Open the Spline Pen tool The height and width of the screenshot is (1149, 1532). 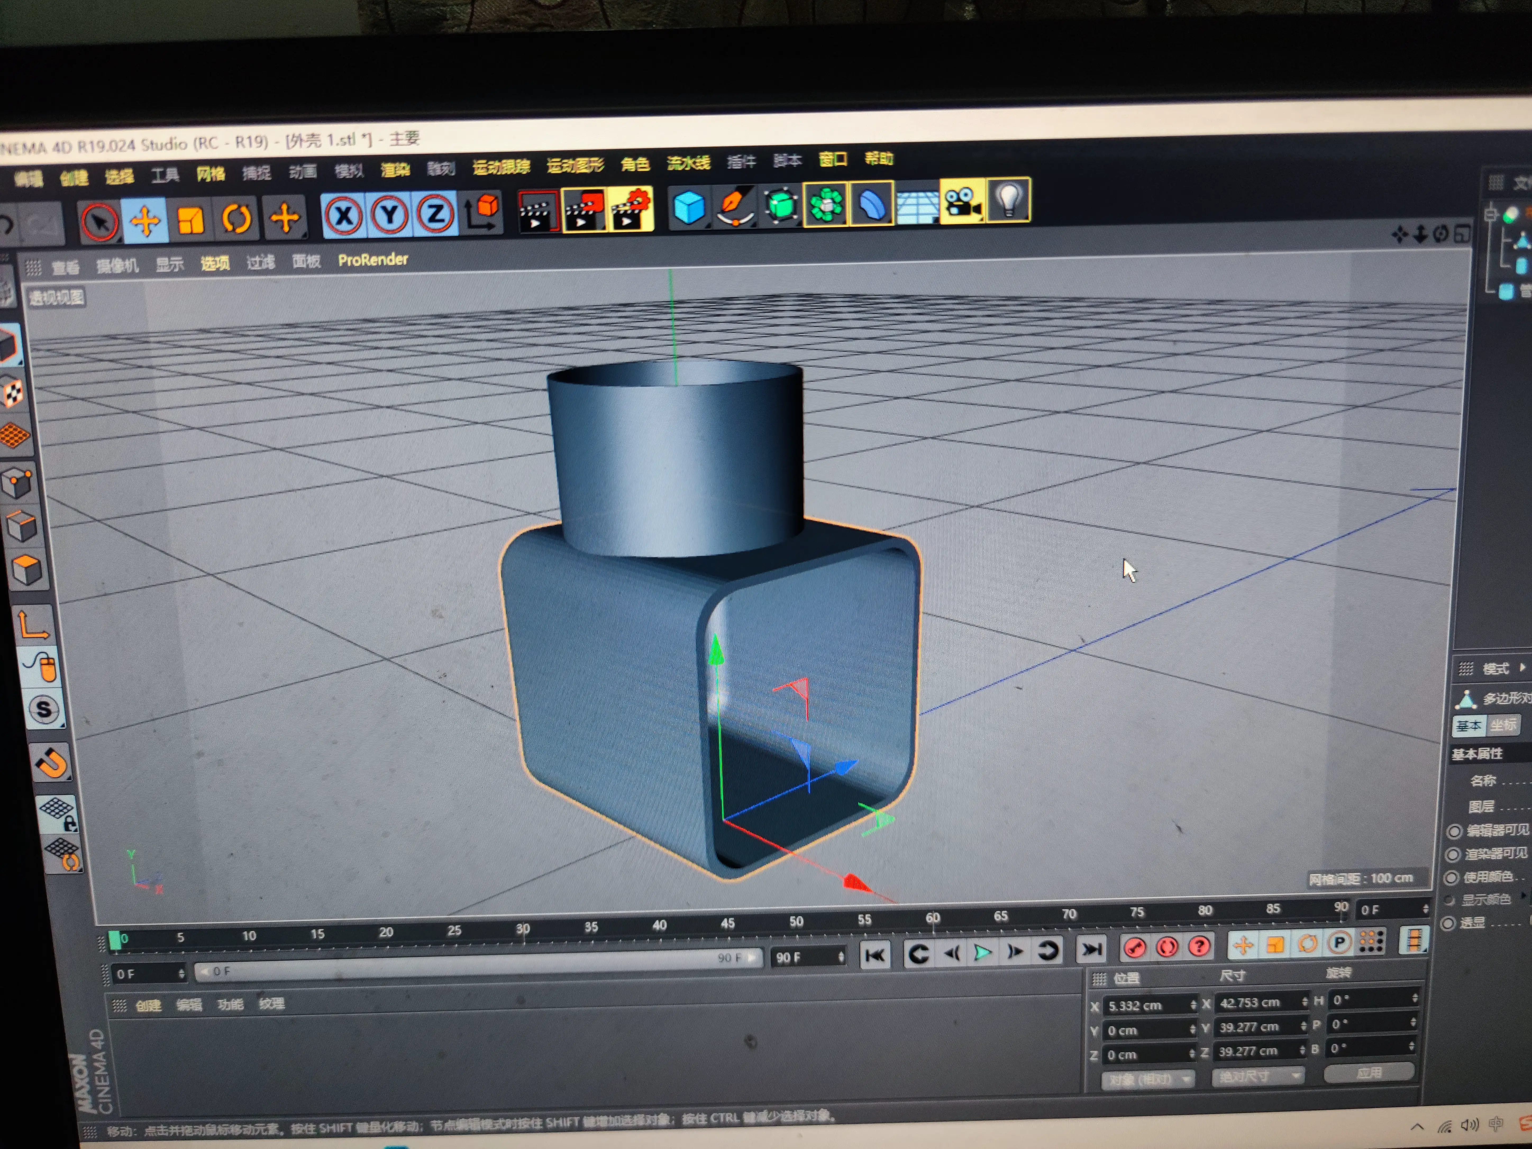pos(734,206)
